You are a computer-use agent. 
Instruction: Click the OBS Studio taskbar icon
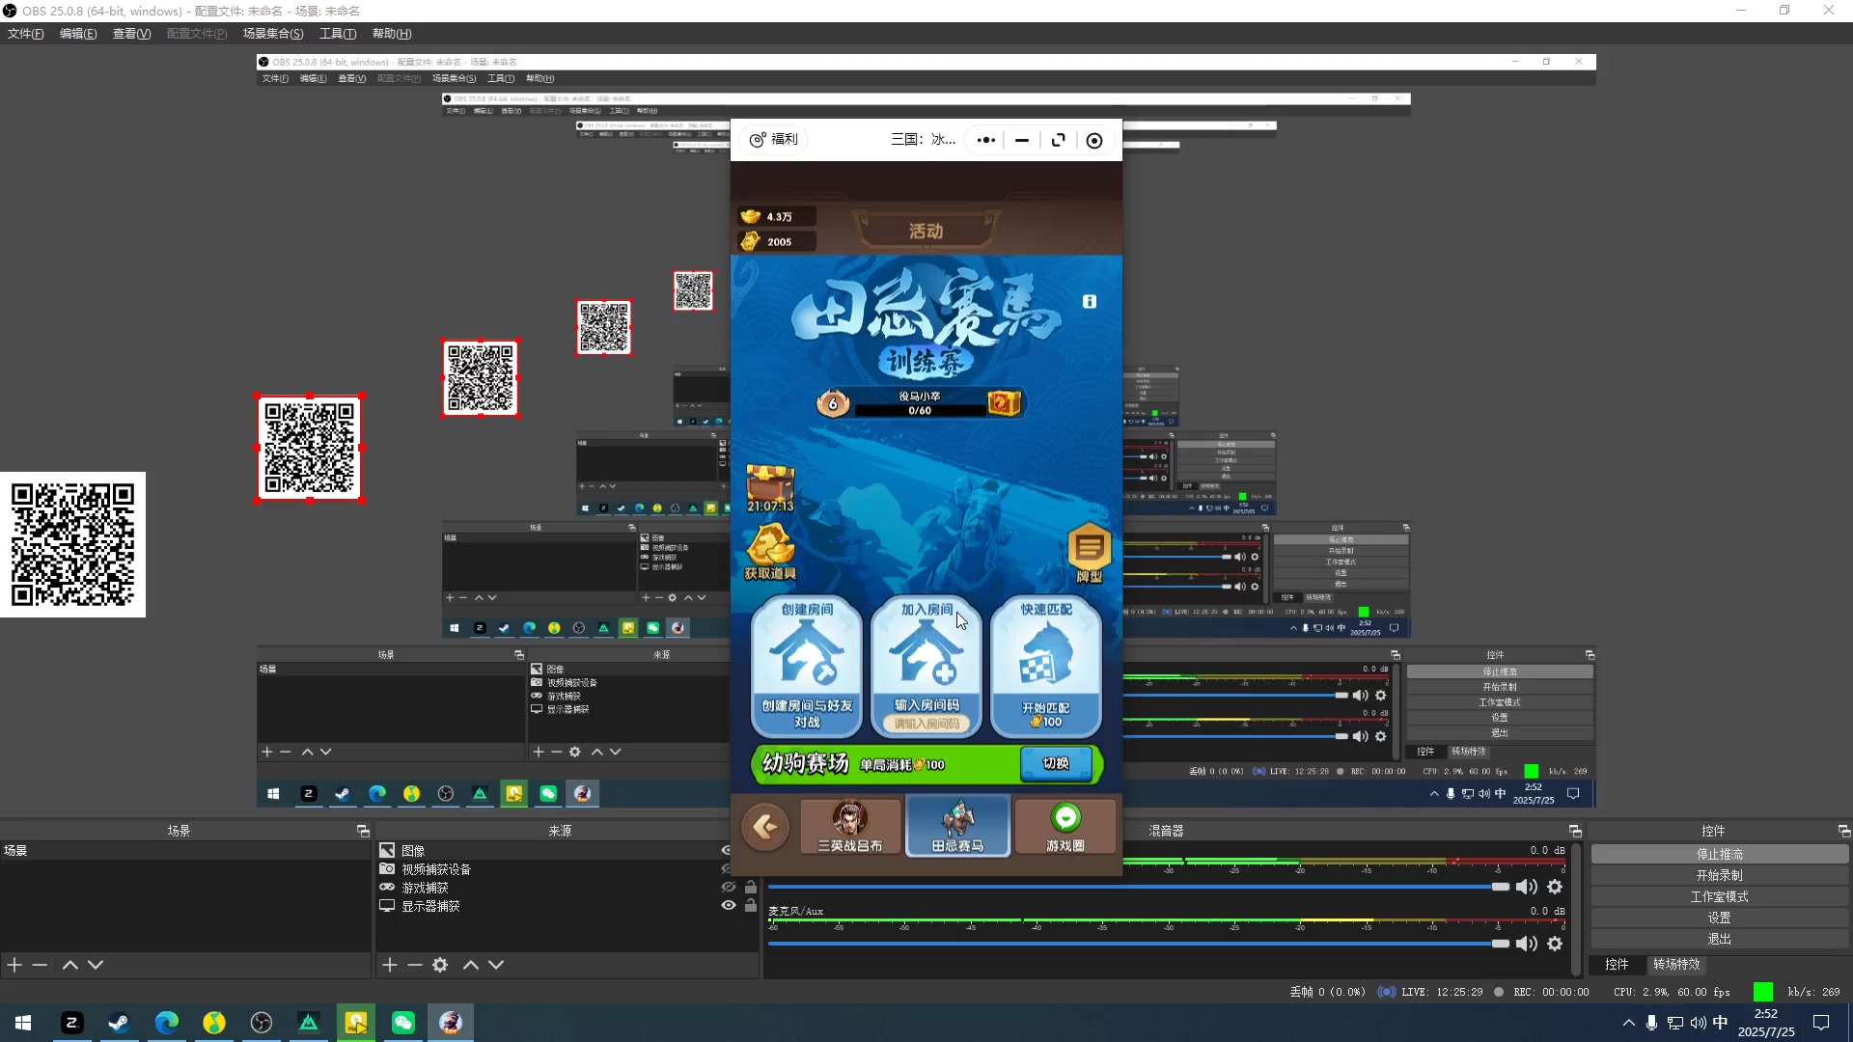coord(261,1023)
